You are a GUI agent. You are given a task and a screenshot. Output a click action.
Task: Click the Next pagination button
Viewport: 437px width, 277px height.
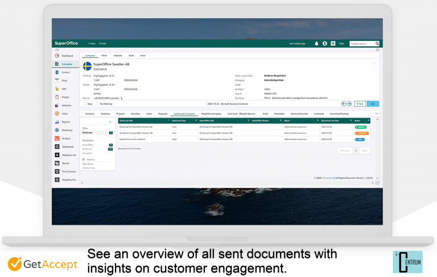[365, 151]
